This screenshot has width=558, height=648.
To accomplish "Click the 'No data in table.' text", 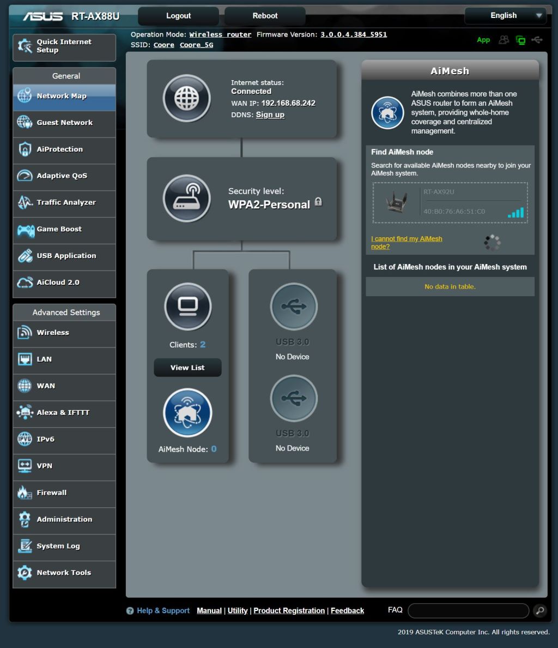I will (x=450, y=286).
